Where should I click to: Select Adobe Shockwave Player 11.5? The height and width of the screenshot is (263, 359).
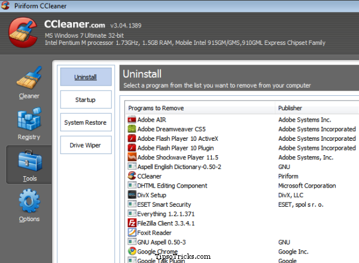click(178, 158)
